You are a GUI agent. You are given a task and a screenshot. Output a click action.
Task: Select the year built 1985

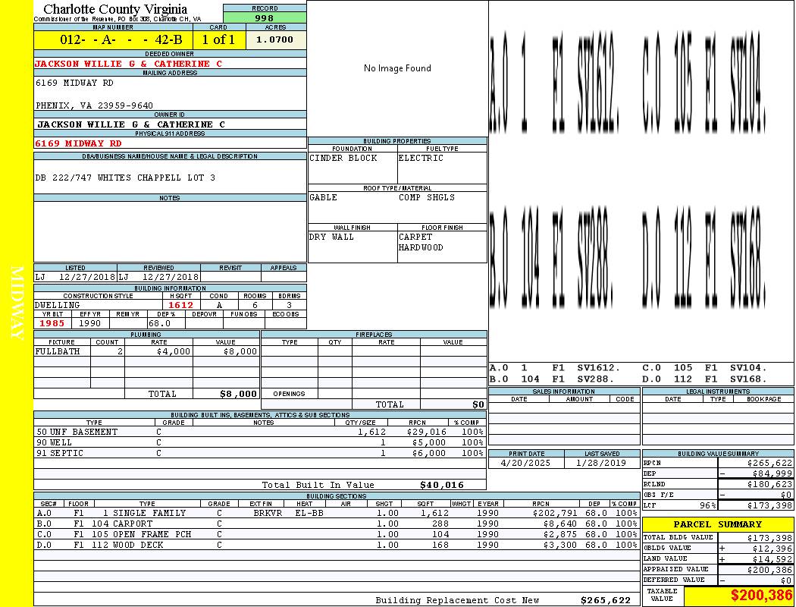click(x=52, y=323)
